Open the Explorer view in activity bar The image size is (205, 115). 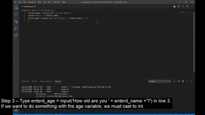click(16, 7)
